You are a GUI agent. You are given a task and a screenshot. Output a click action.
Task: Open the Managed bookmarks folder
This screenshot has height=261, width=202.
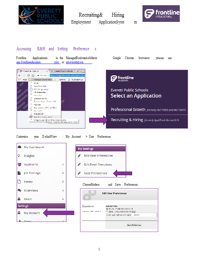tap(40, 80)
